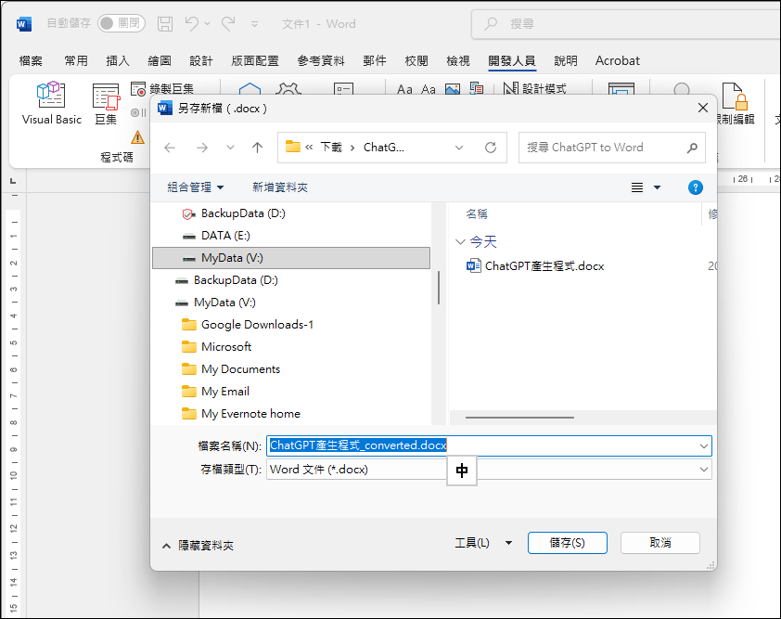Image resolution: width=781 pixels, height=619 pixels.
Task: Click Restrict Editing lock document icon
Action: tap(735, 96)
